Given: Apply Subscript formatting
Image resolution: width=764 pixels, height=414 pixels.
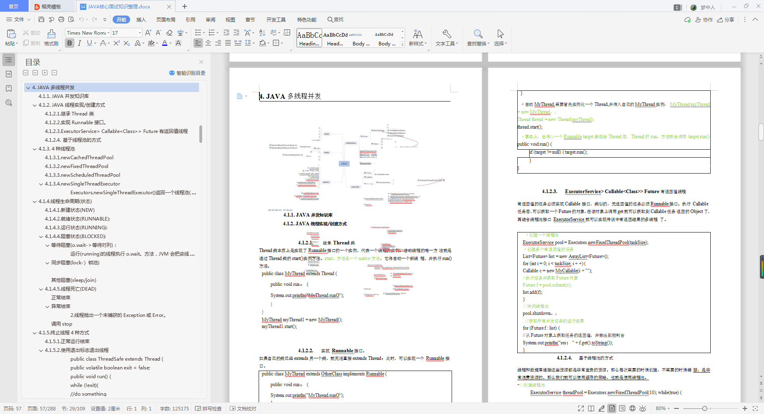Looking at the screenshot, I should point(127,43).
